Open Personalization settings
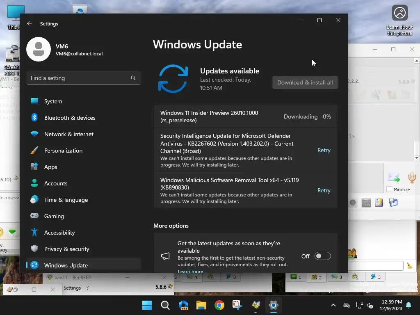The width and height of the screenshot is (420, 315). 84,151
